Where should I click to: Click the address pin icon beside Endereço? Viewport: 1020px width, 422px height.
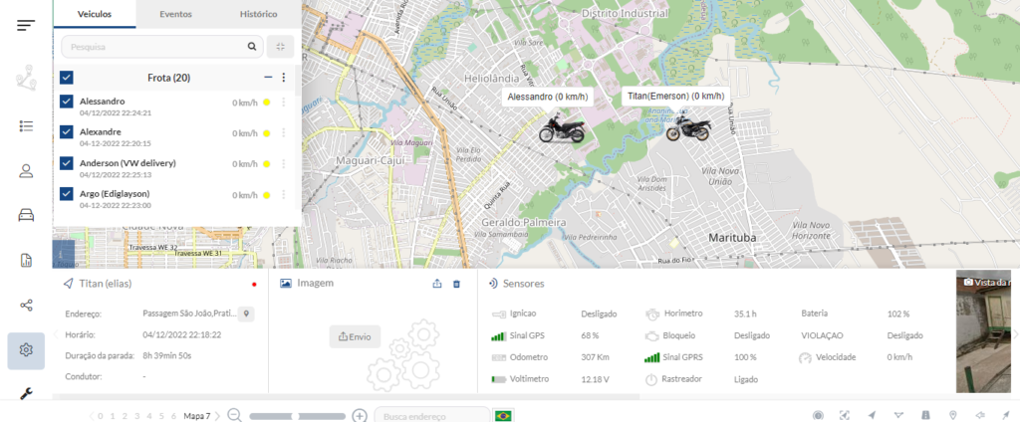[246, 315]
